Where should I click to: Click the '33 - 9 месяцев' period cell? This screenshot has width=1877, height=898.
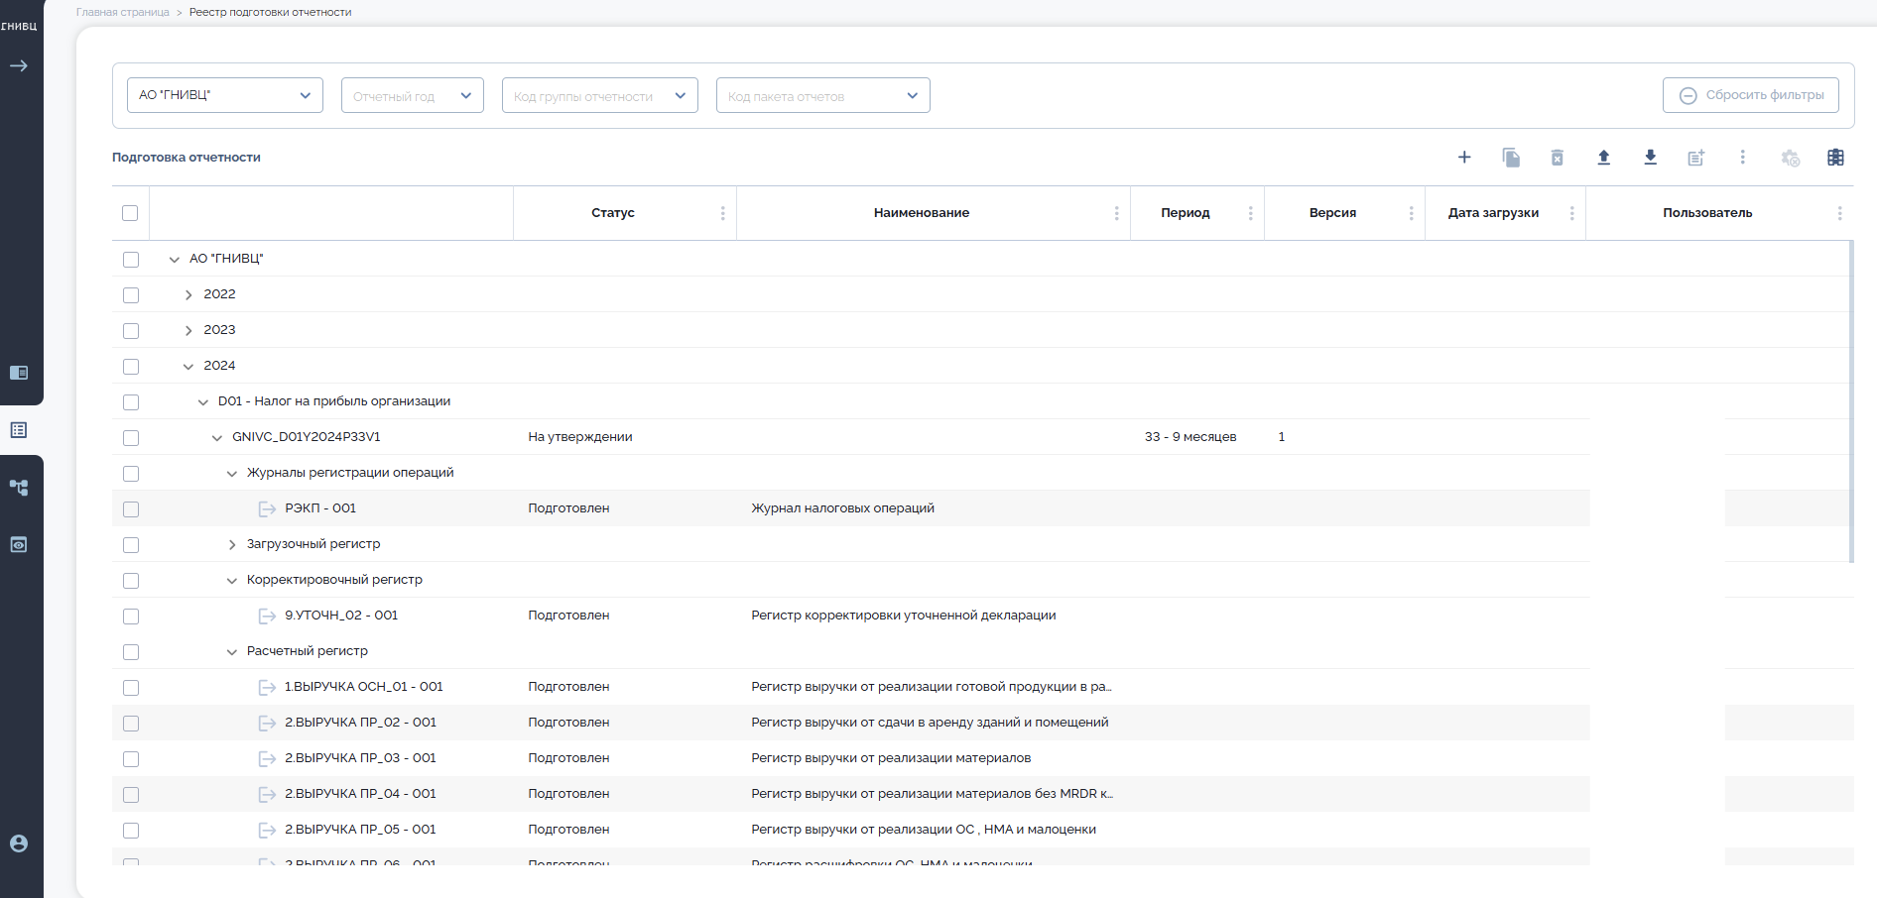[1190, 437]
